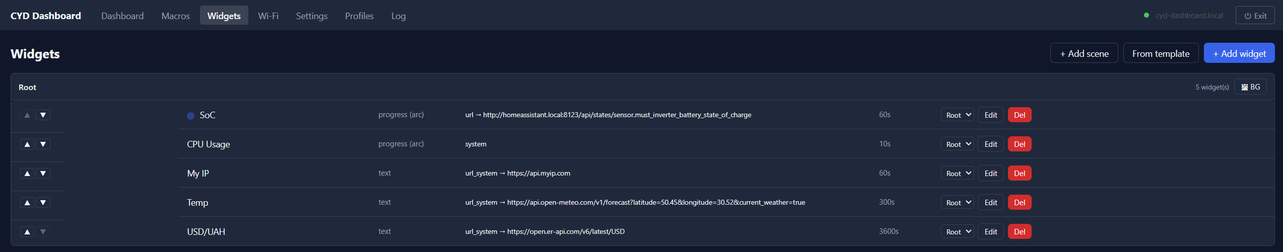Image resolution: width=1283 pixels, height=252 pixels.
Task: Delete the SoC widget
Action: click(1020, 115)
